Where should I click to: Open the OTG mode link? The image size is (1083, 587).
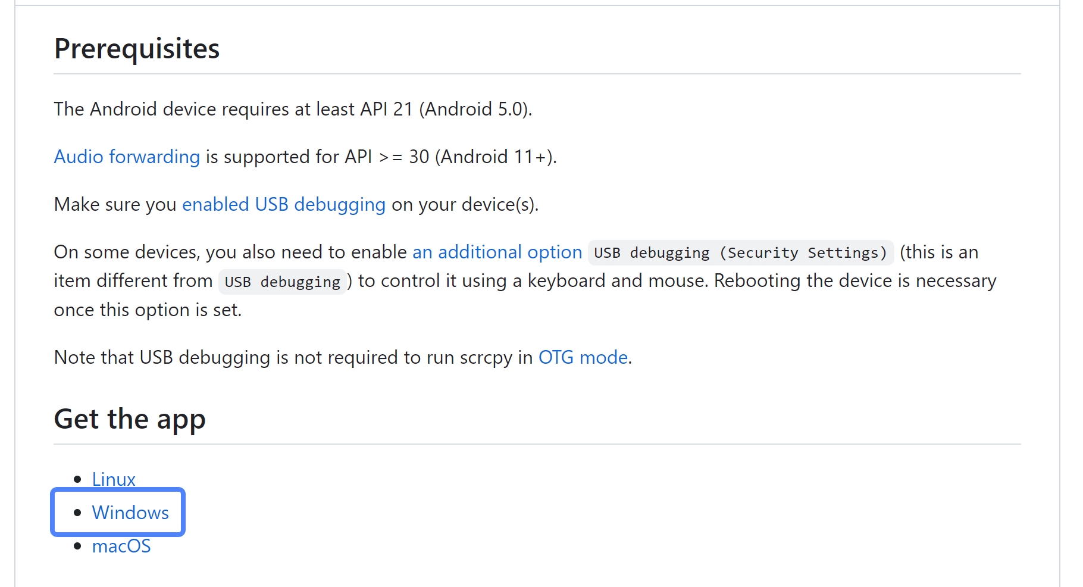click(x=583, y=357)
